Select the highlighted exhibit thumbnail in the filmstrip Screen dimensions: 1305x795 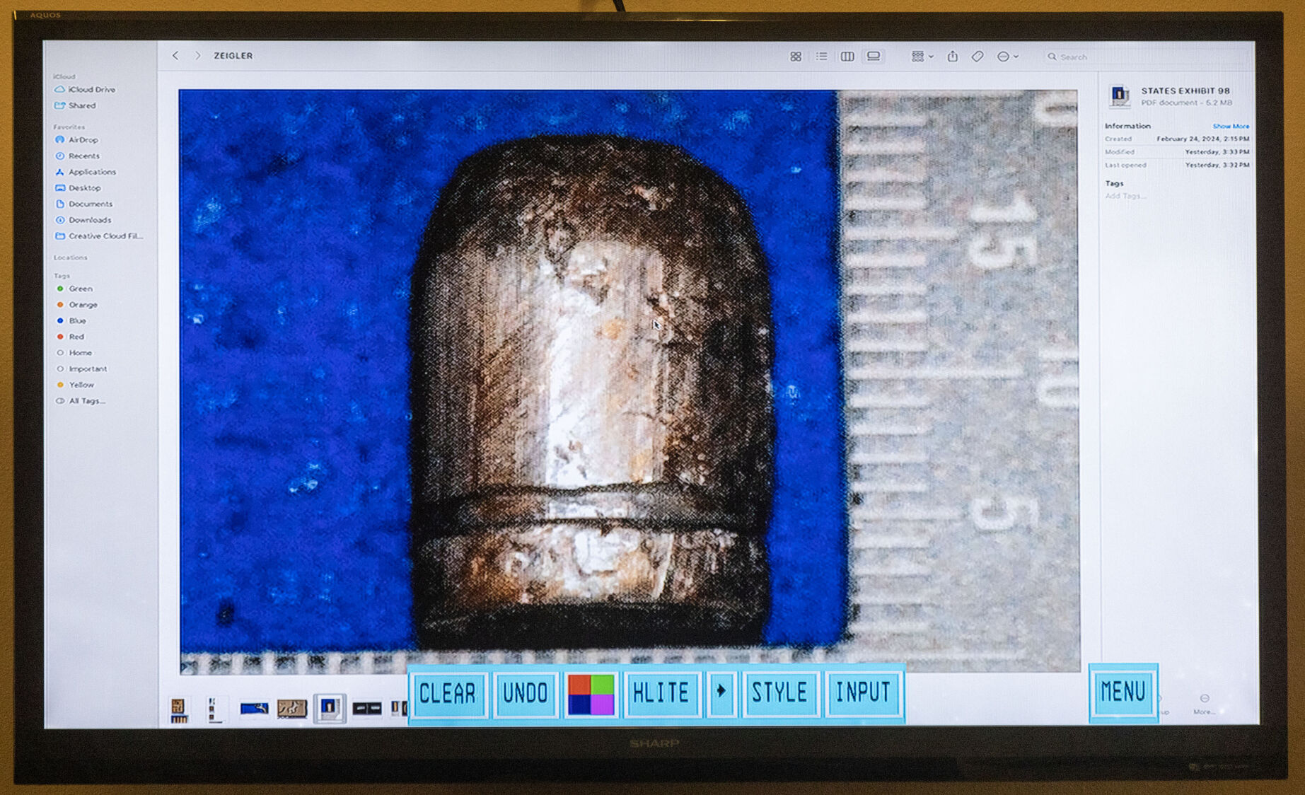pyautogui.click(x=330, y=709)
